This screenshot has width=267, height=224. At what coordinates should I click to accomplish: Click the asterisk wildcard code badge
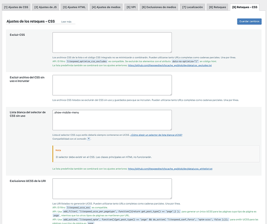89,139
